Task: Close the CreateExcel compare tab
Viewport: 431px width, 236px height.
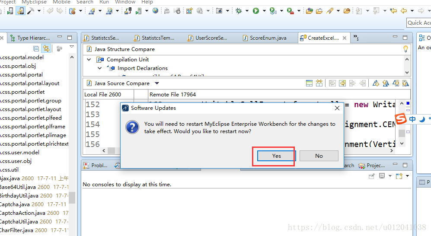Action: click(x=345, y=38)
